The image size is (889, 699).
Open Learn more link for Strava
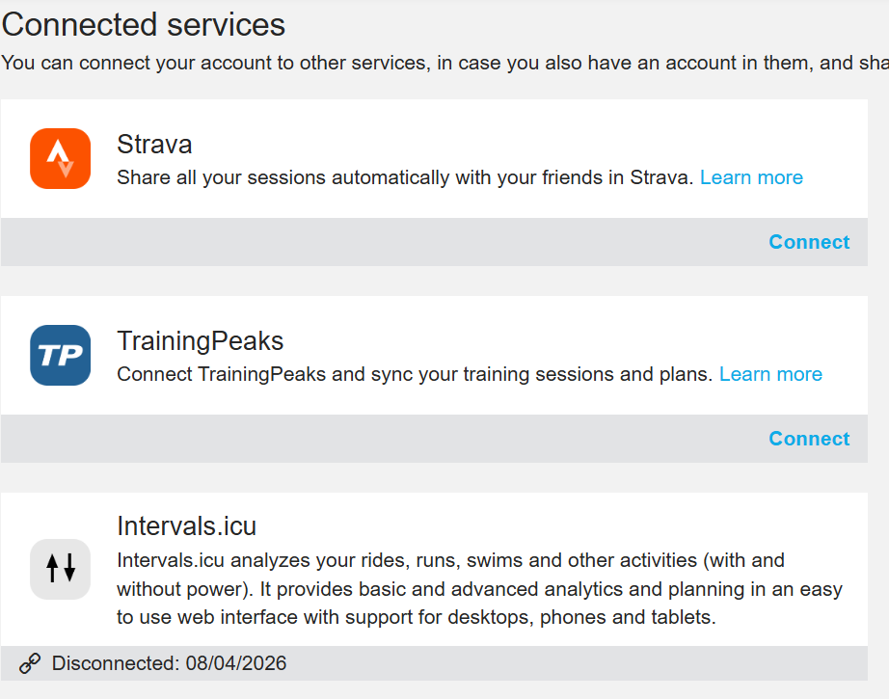751,177
